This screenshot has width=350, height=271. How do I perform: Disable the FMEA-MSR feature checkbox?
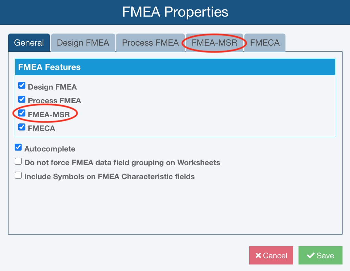point(22,113)
